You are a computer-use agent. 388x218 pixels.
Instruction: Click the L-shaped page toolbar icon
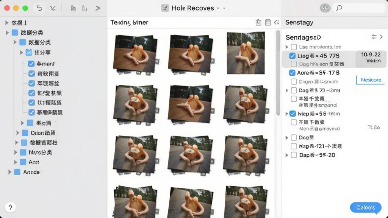84,8
